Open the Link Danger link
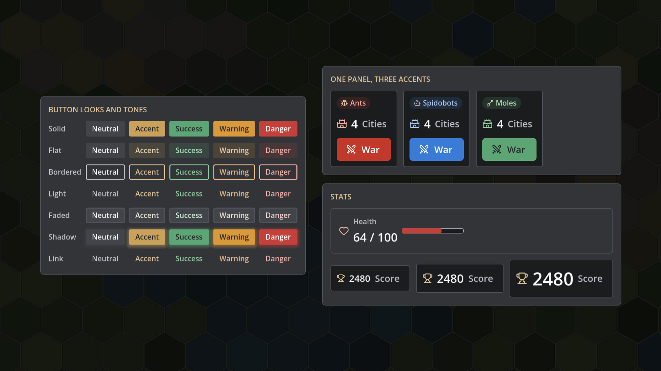The width and height of the screenshot is (661, 371). [278, 259]
